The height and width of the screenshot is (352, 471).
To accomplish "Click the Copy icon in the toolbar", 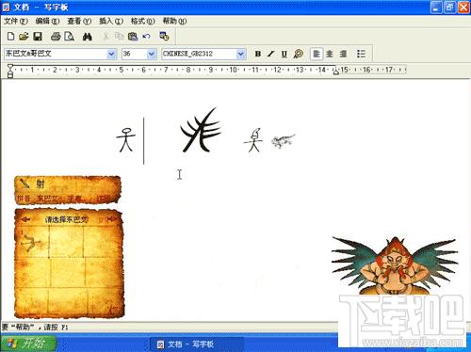I will [120, 37].
